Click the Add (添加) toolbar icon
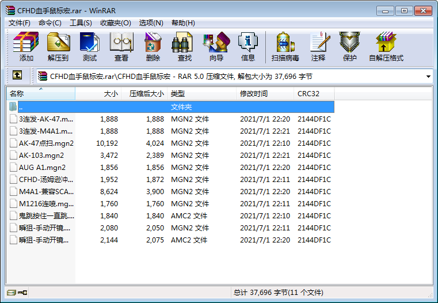The width and height of the screenshot is (438, 303). point(26,47)
